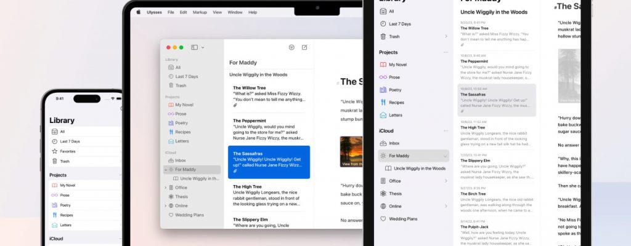Viewport: 631px width, 246px height.
Task: Open the Markup menu in menu bar
Action: [x=200, y=12]
